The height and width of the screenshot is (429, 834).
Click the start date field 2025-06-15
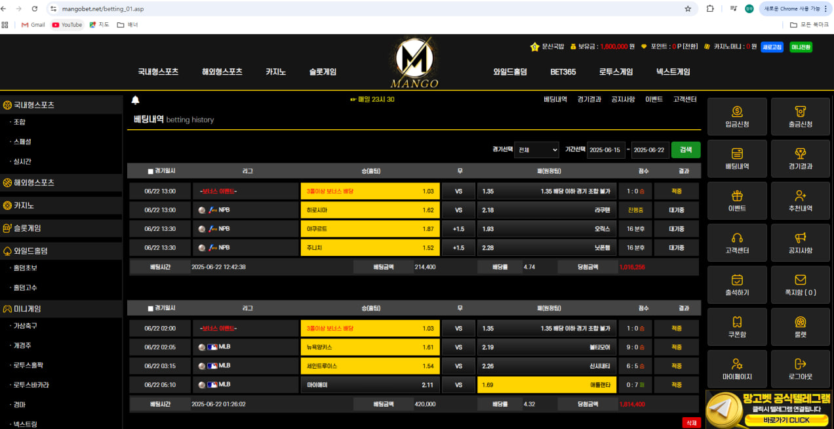click(605, 150)
